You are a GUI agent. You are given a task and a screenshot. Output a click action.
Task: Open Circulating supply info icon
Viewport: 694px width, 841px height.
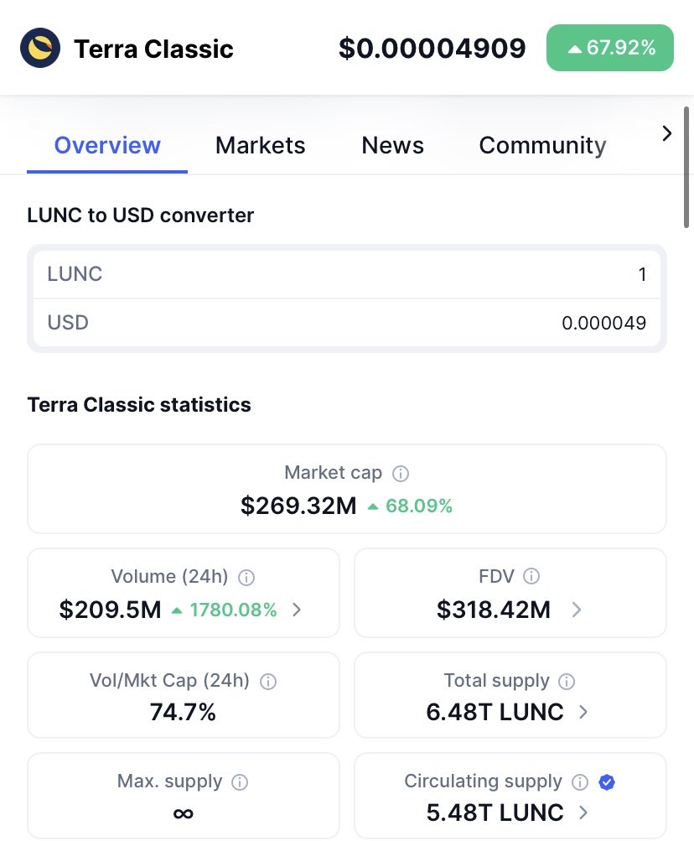[580, 782]
